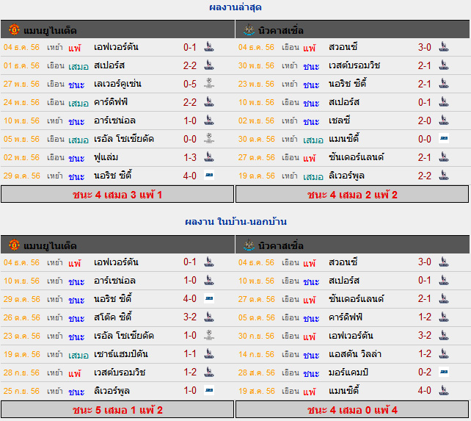This screenshot has height=421, width=471.
Task: Click blue cup icon in มอร์แคมป์ 0-2 row
Action: tap(444, 372)
